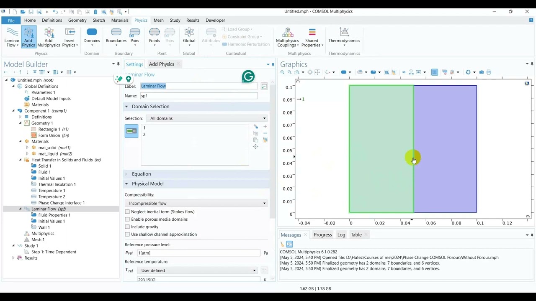Screen dimensions: 536x301
Task: Open the Reference temperature User defined dropdown
Action: (198, 270)
